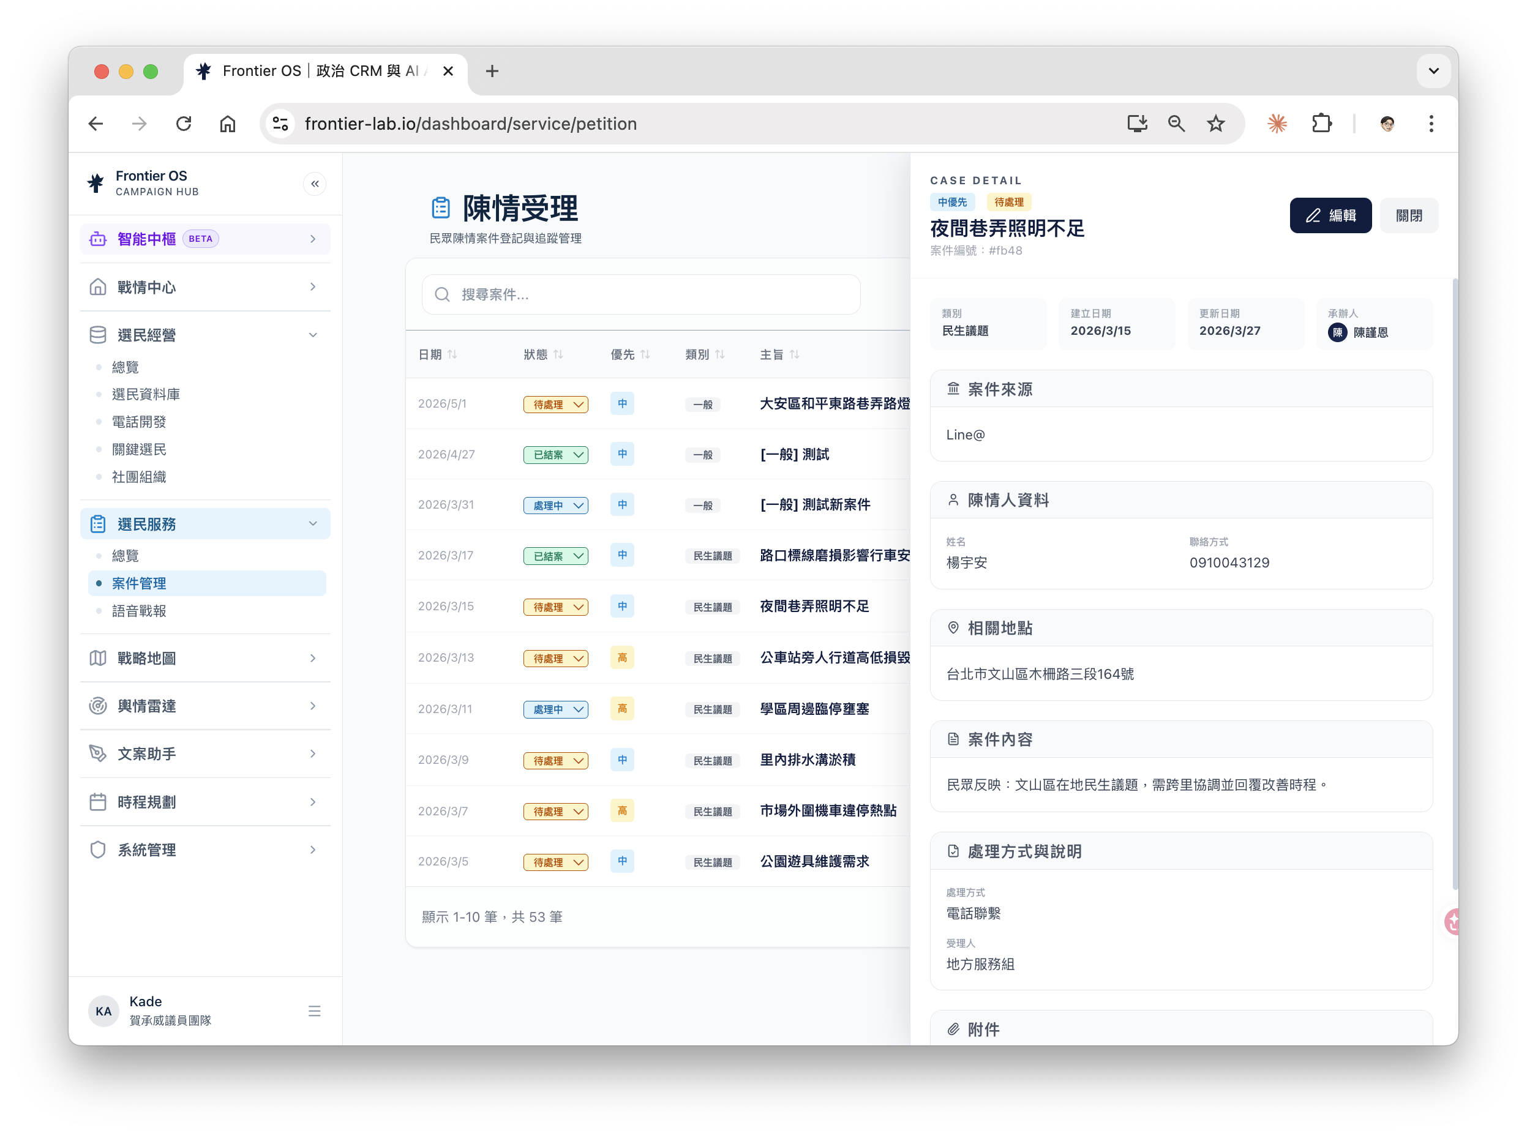Open status dropdown for 2026/3/31 case
Viewport: 1527px width, 1136px height.
tap(556, 506)
